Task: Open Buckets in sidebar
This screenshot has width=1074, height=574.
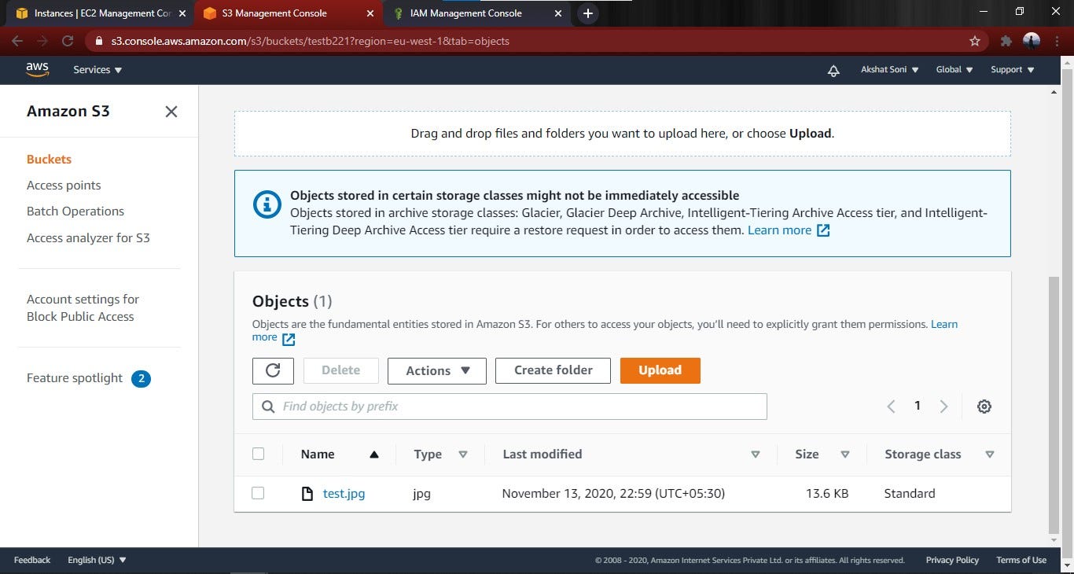Action: 49,159
